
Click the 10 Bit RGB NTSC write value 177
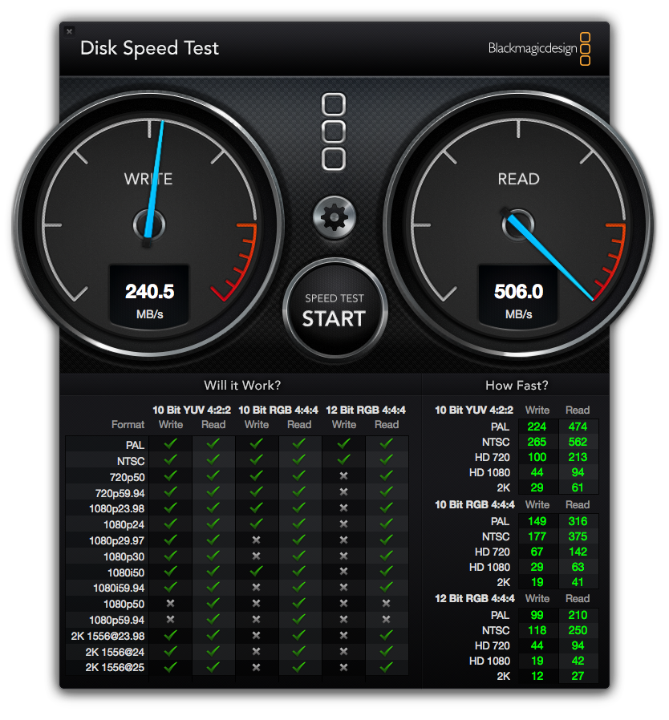537,536
